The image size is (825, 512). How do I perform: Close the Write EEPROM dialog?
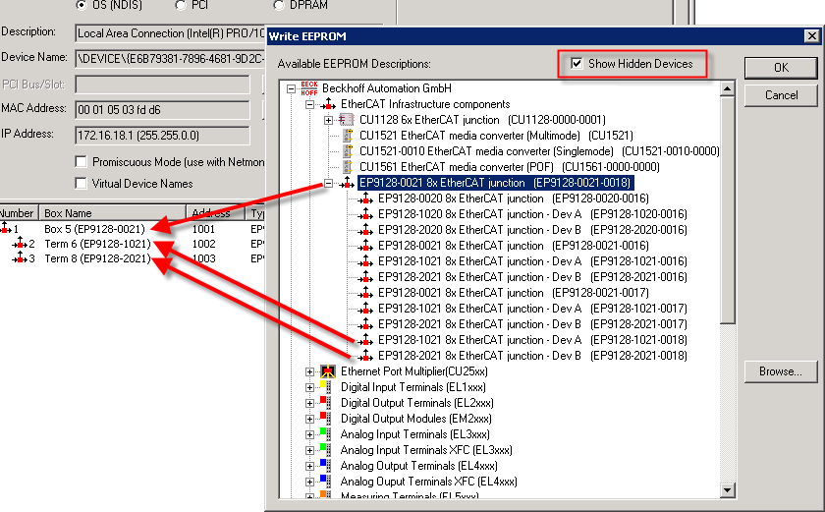click(812, 36)
